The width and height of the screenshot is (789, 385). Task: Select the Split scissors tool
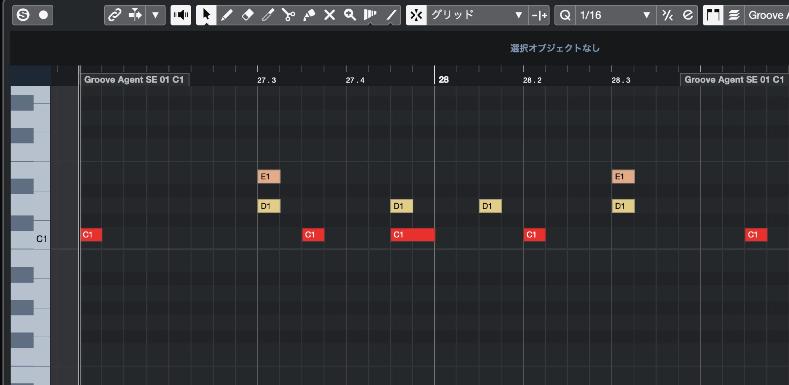click(289, 15)
